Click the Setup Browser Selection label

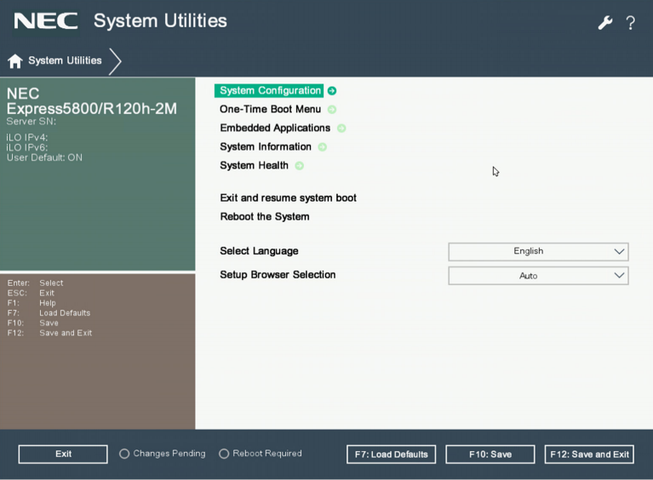[x=278, y=275]
